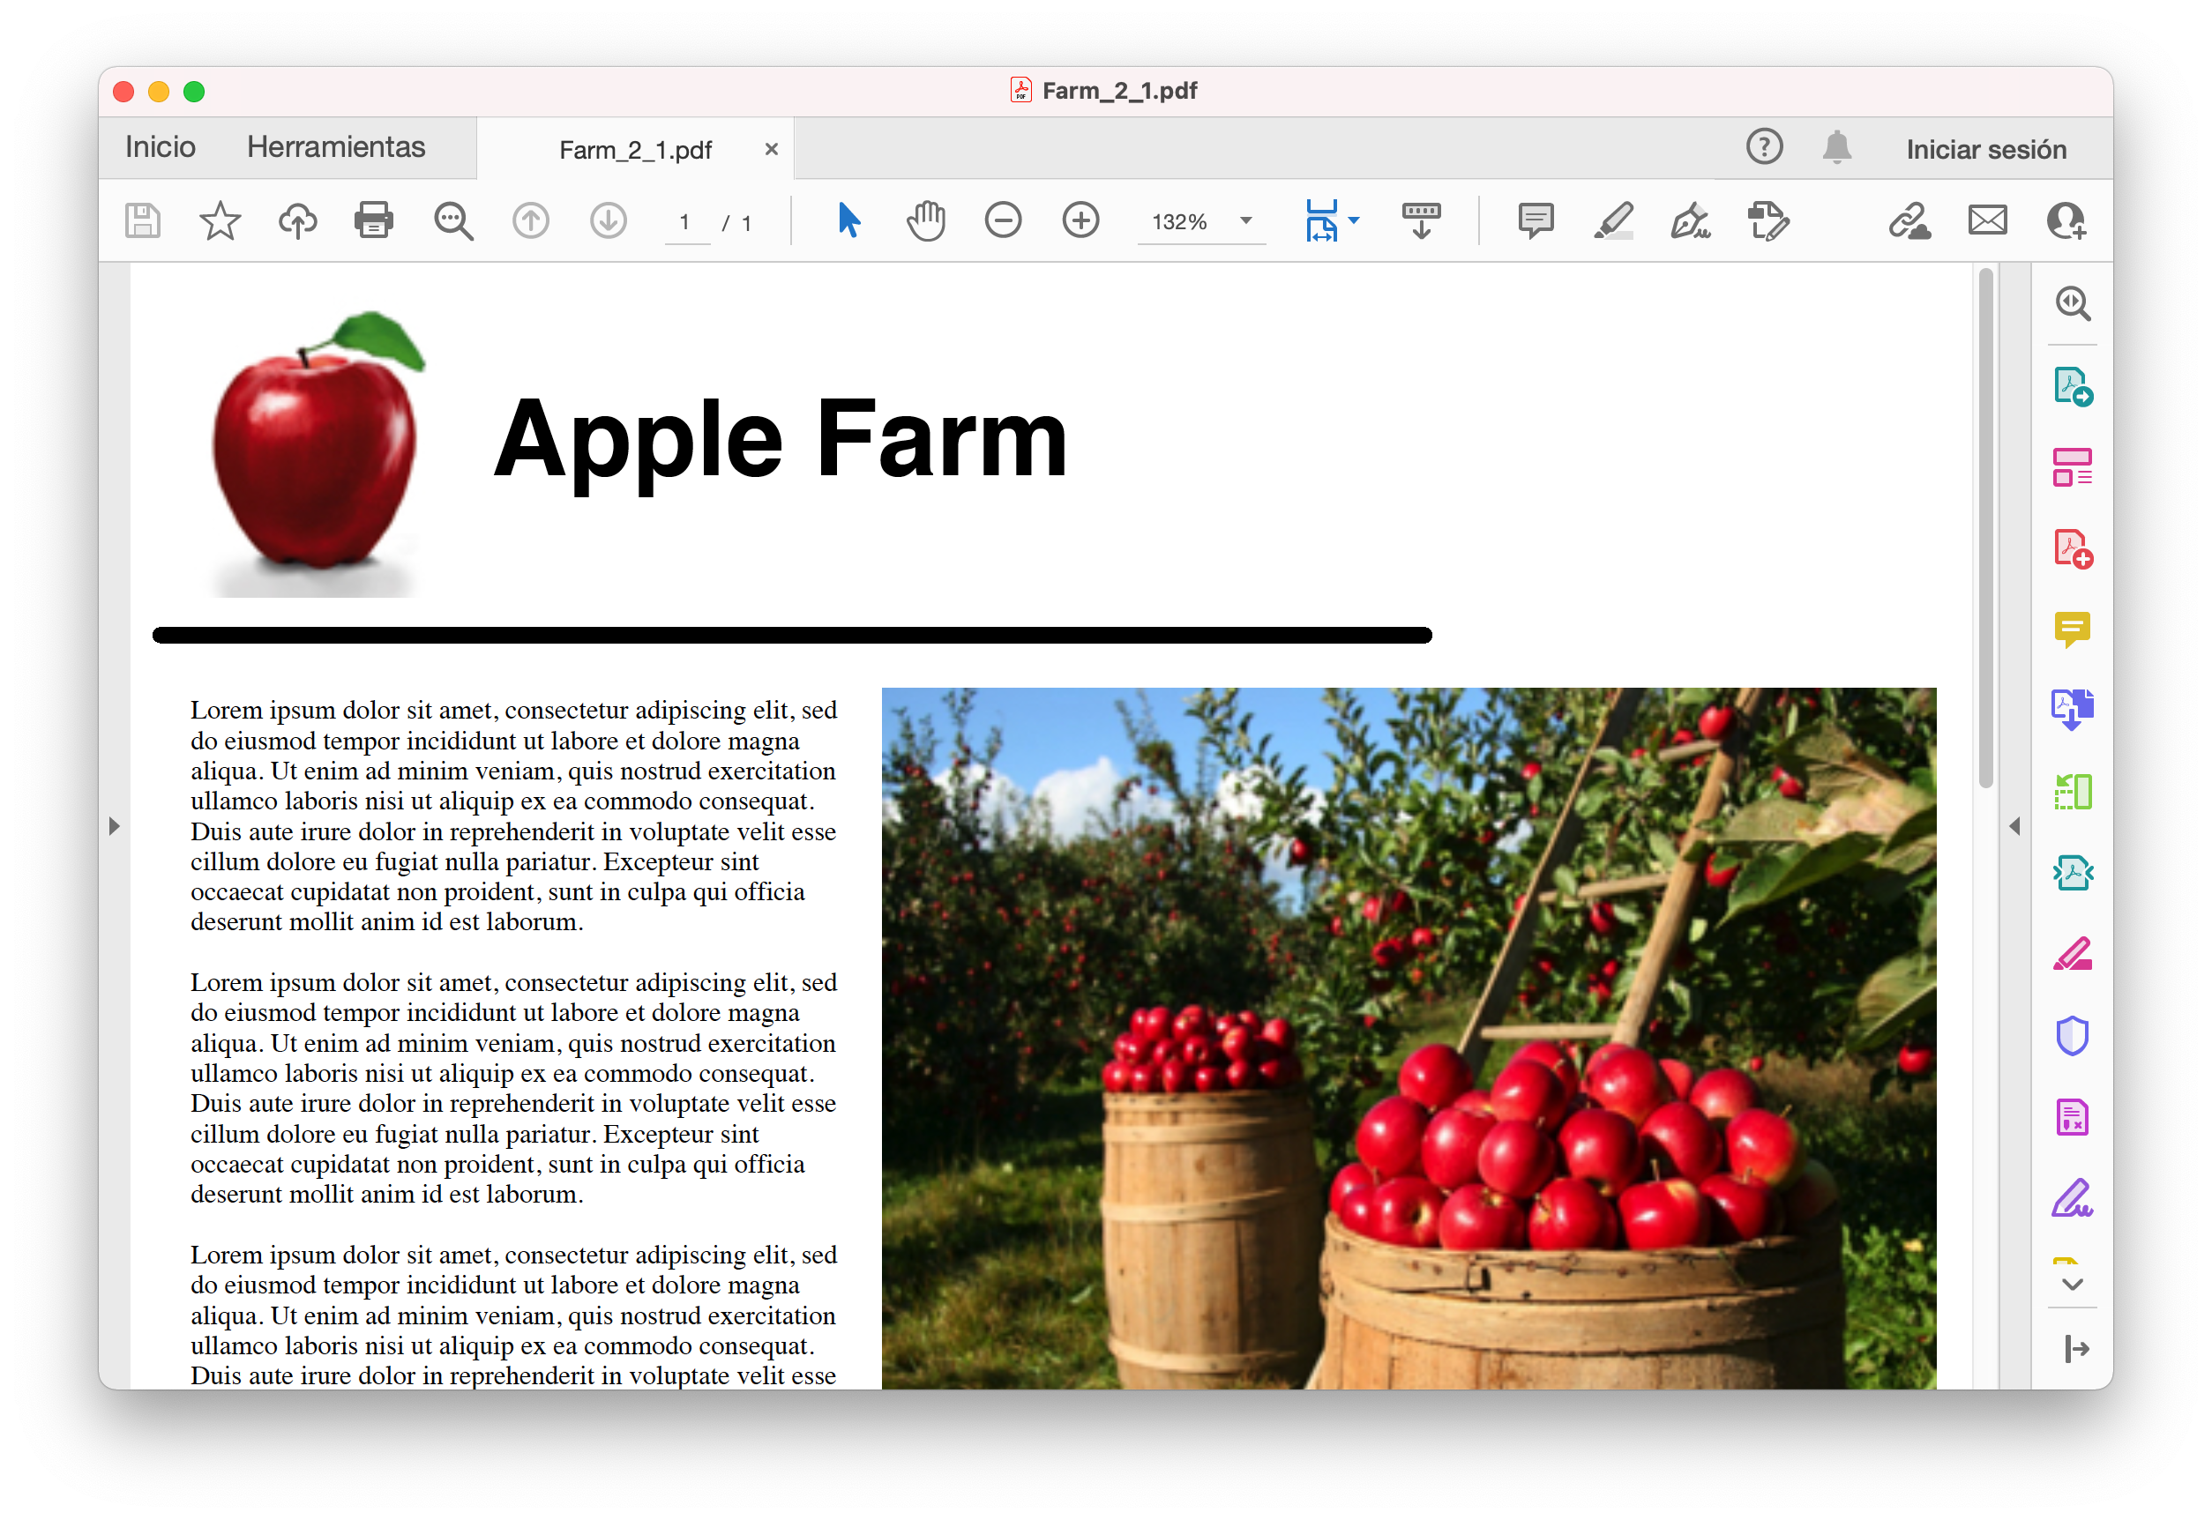
Task: Zoom out with the minus button
Action: [1003, 221]
